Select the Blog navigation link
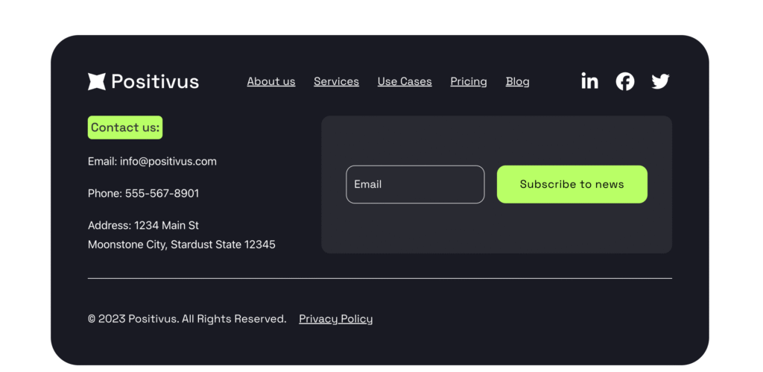763x372 pixels. 518,81
